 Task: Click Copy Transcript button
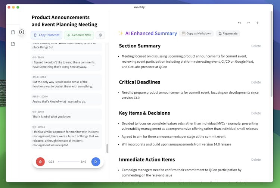[x=46, y=35]
